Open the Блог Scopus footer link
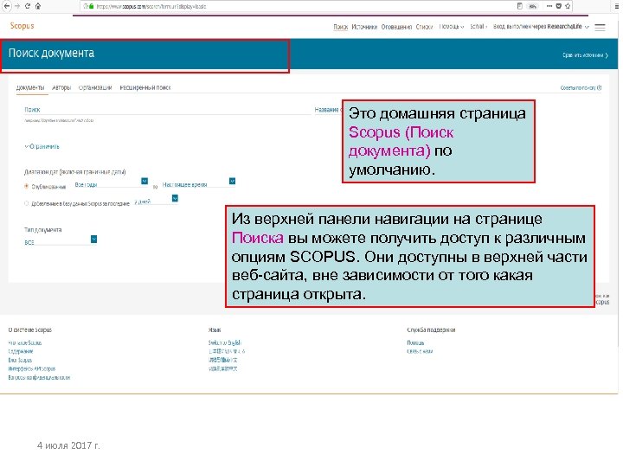 point(20,360)
